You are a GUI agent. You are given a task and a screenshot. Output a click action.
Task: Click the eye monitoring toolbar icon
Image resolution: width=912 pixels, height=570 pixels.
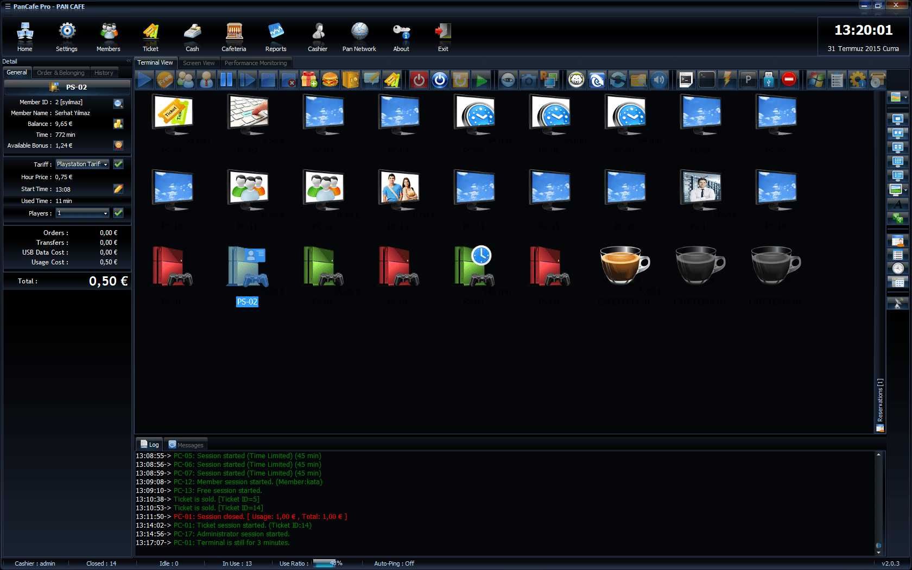pyautogui.click(x=508, y=80)
